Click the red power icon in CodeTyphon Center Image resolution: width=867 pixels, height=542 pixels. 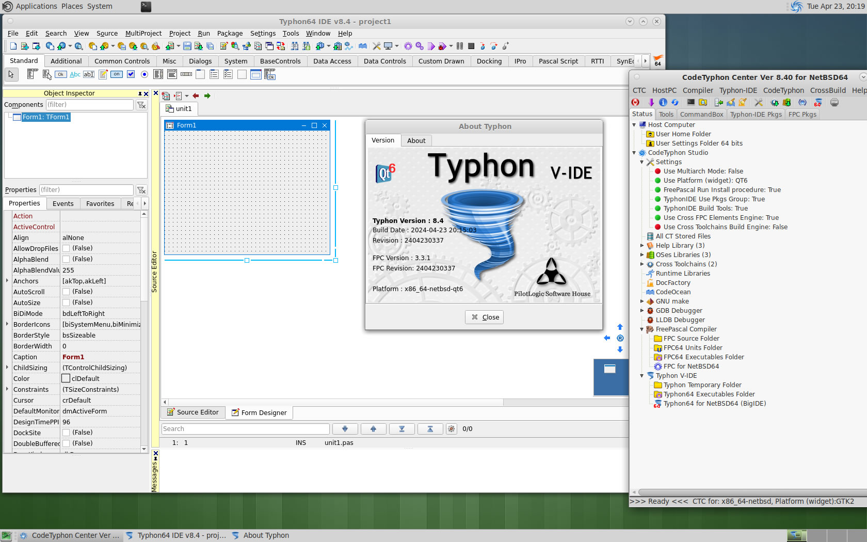pyautogui.click(x=636, y=102)
